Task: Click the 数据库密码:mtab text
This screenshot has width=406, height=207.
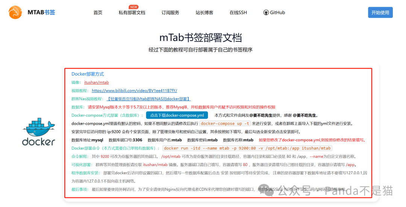Action: pos(203,140)
